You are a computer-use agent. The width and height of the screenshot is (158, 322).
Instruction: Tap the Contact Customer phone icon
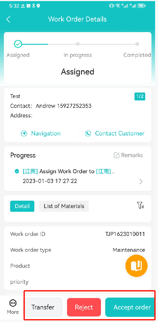[x=88, y=134]
